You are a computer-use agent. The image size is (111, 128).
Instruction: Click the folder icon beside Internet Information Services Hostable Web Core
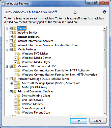[x=14, y=45]
